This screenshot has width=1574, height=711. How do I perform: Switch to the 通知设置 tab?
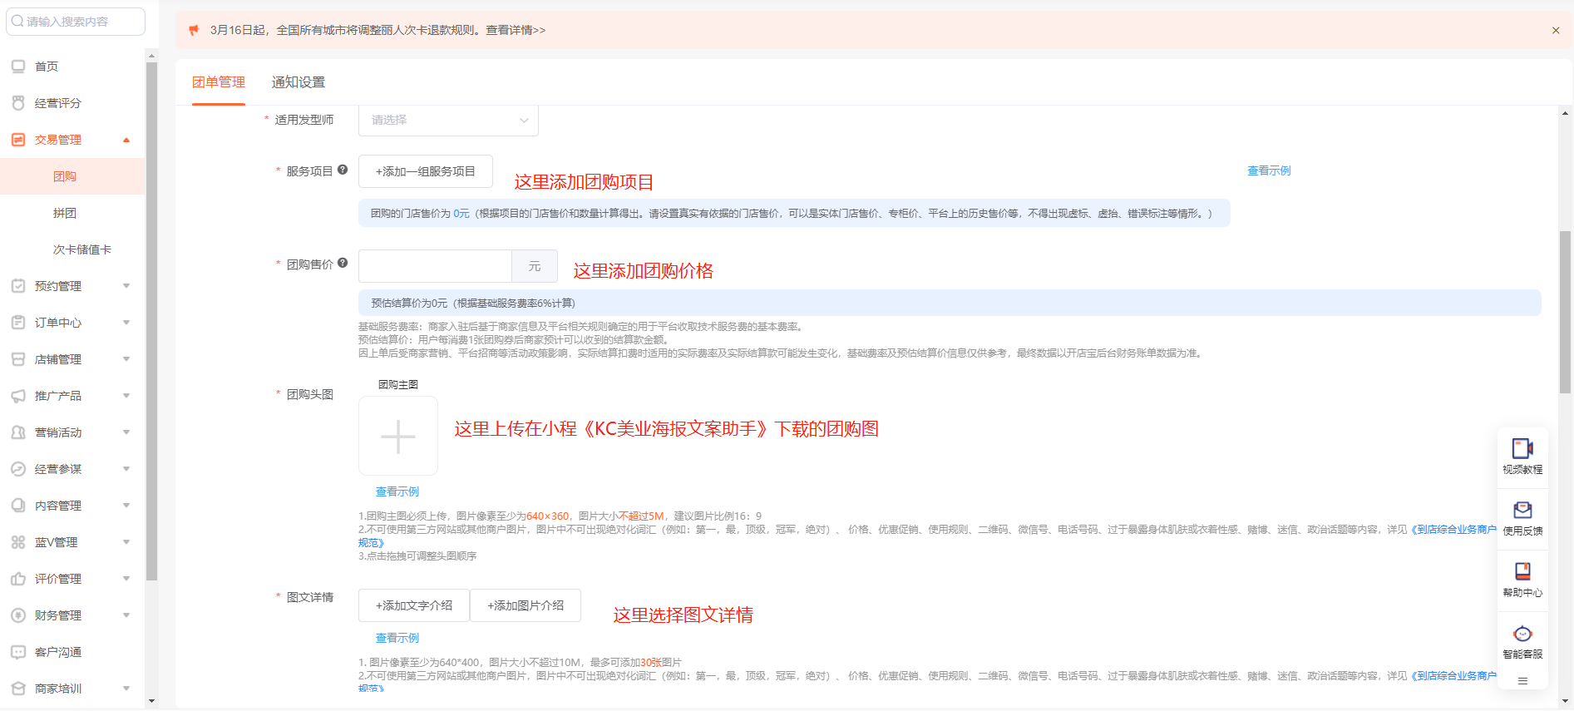pyautogui.click(x=299, y=82)
